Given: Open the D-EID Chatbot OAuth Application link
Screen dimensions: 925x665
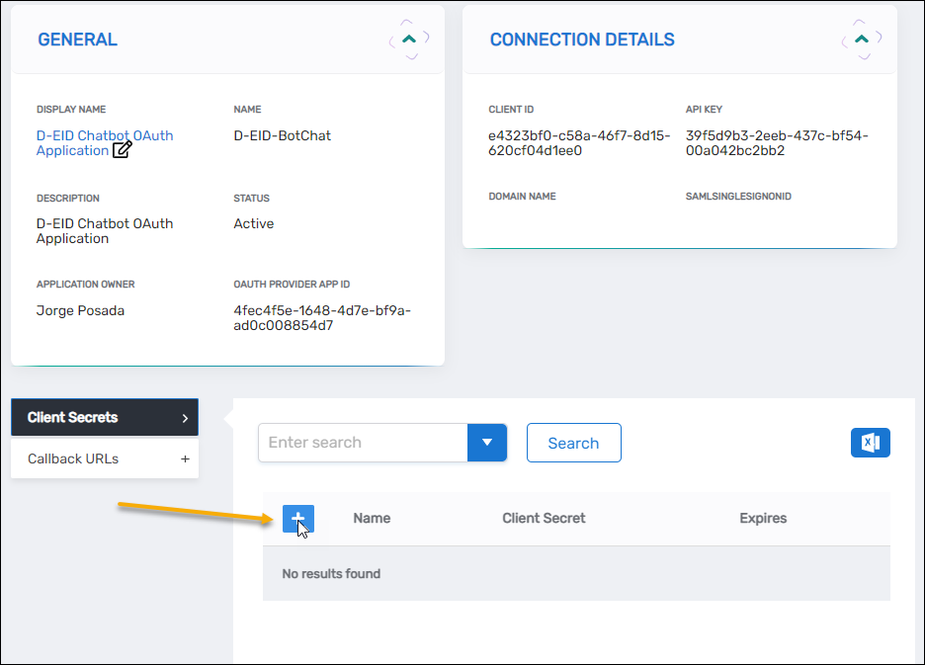Looking at the screenshot, I should 99,142.
